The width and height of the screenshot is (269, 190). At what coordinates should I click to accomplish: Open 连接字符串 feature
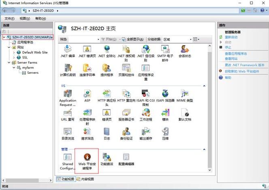(x=87, y=70)
